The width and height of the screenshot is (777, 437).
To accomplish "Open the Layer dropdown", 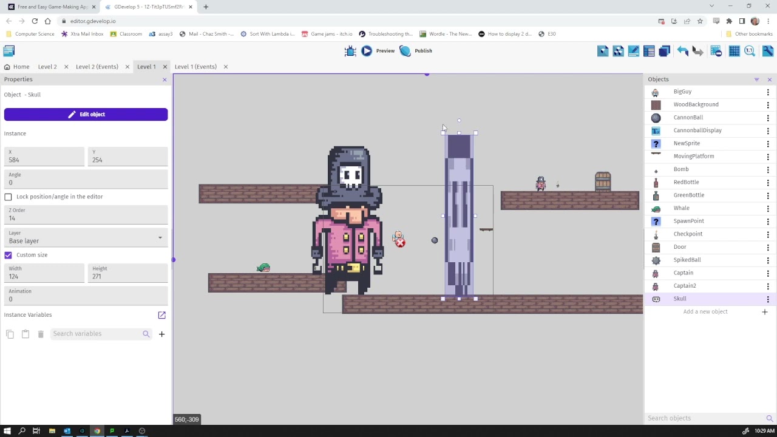I will (x=86, y=238).
